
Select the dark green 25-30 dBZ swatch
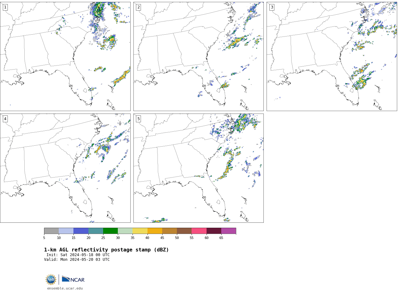pyautogui.click(x=110, y=231)
